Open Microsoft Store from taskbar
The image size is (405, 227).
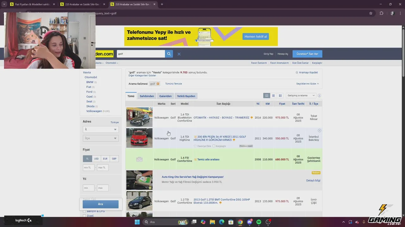coord(231,222)
